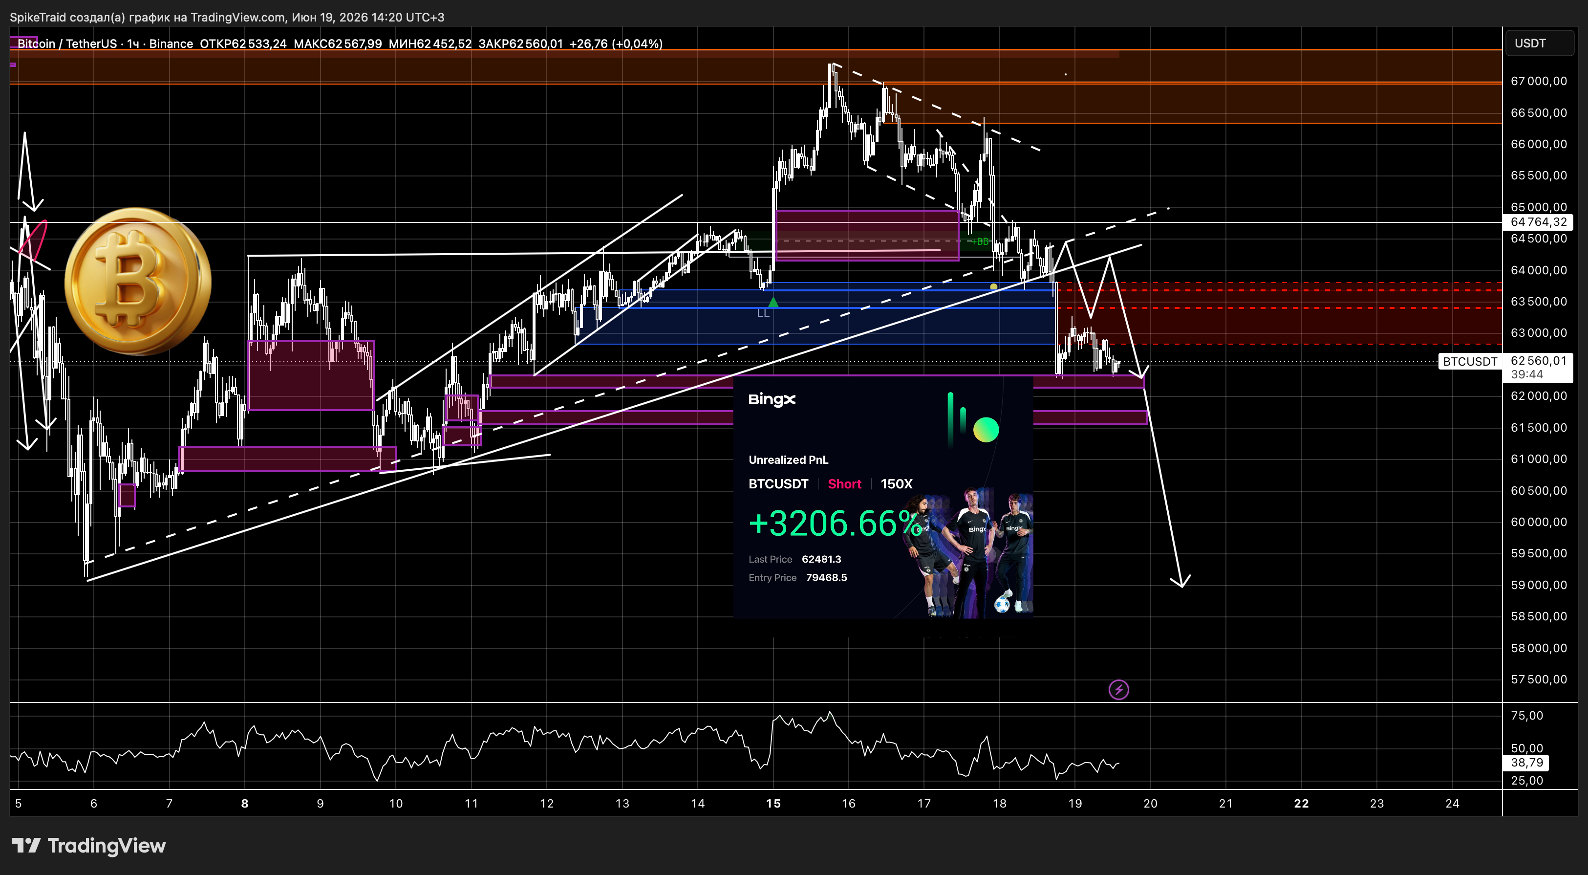Screen dimensions: 1588x875
Task: Click the BTCUSDT price tag on the axis
Action: tap(1470, 361)
